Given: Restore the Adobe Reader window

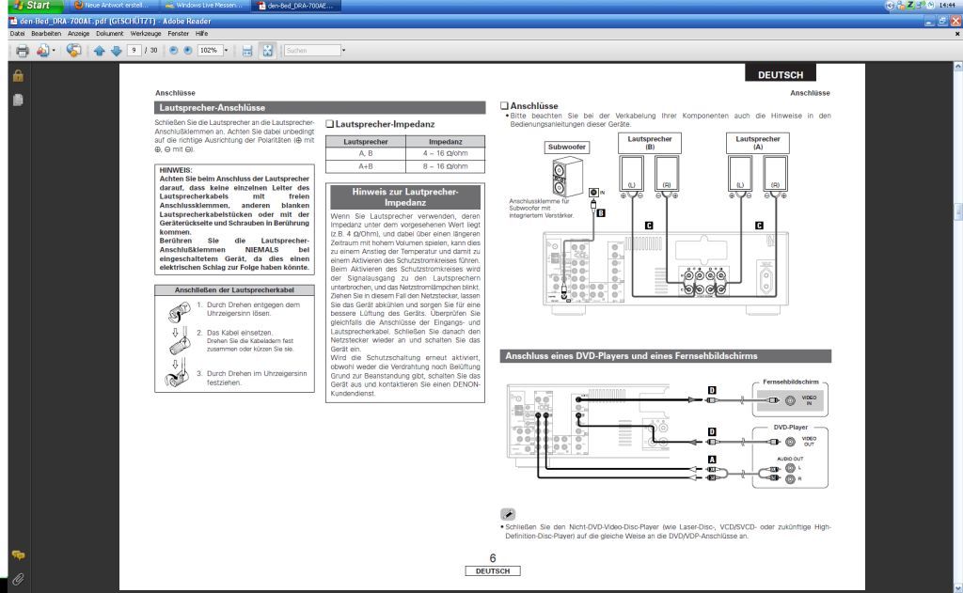Looking at the screenshot, I should [x=942, y=21].
